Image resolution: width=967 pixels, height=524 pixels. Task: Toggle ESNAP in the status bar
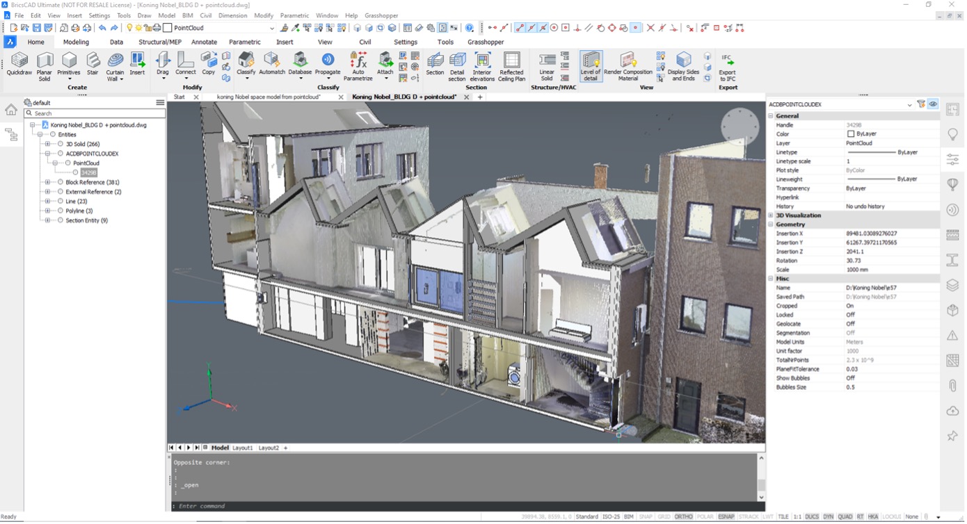point(726,517)
